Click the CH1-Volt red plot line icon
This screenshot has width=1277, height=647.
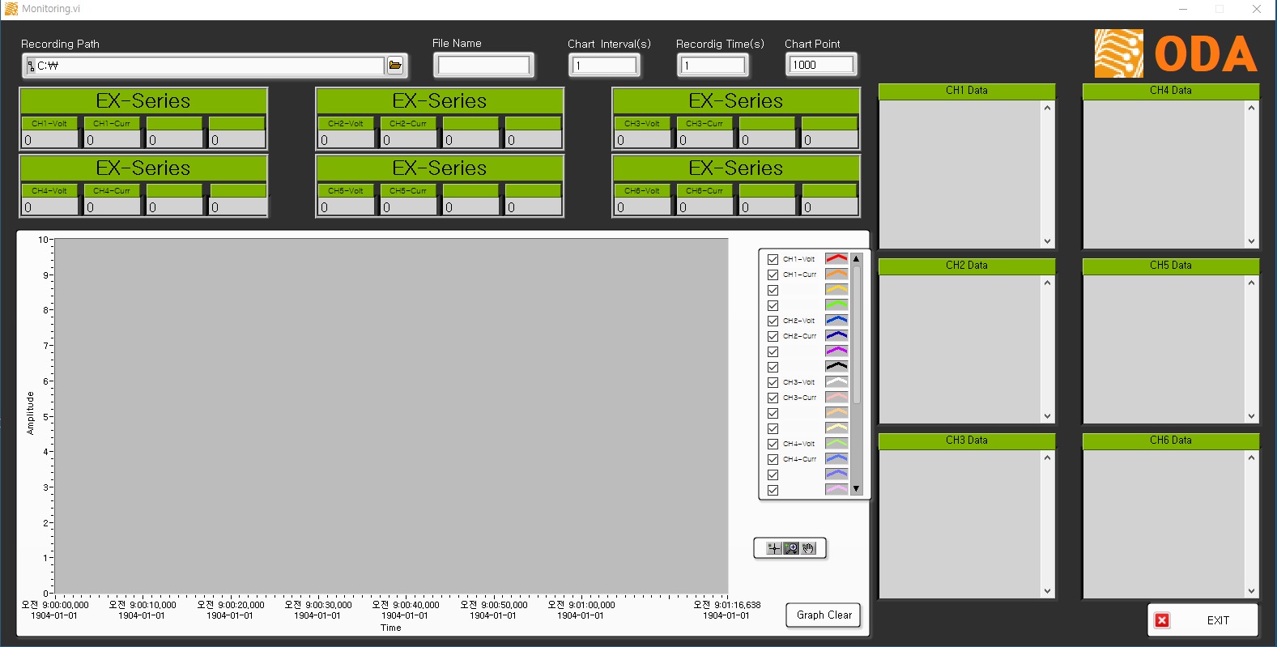[836, 259]
